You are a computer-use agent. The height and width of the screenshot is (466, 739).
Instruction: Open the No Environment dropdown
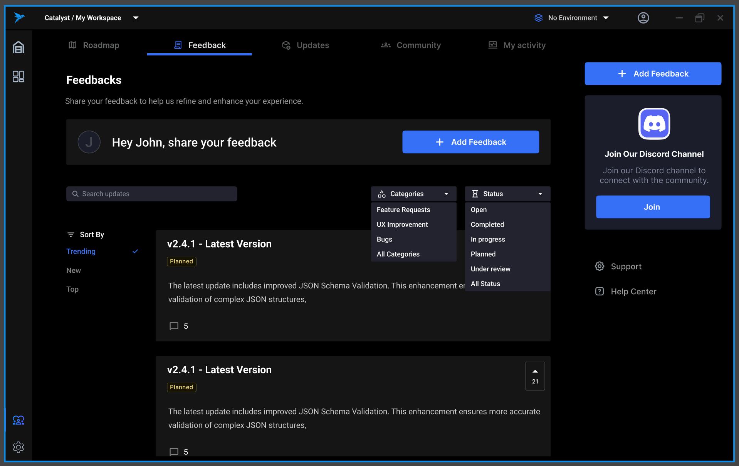(571, 18)
